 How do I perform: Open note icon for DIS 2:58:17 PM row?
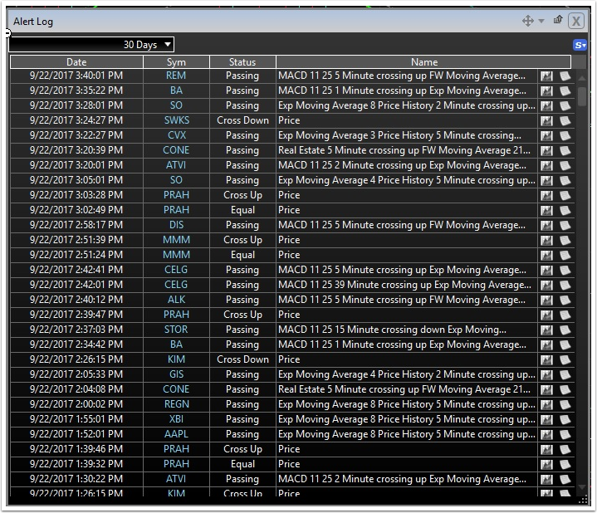pos(565,225)
